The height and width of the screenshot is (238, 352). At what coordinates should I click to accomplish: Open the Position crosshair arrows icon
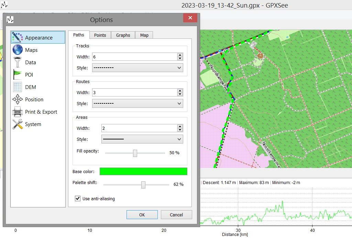coord(18,100)
